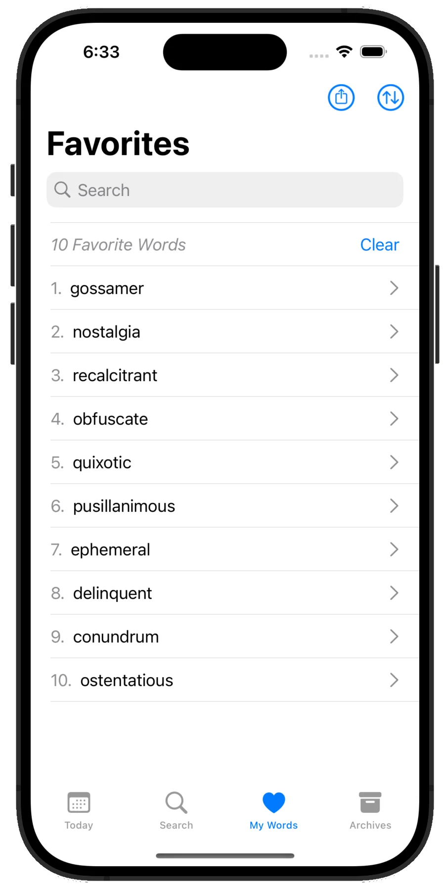Tap the Search magnifier tab icon

pos(176,803)
